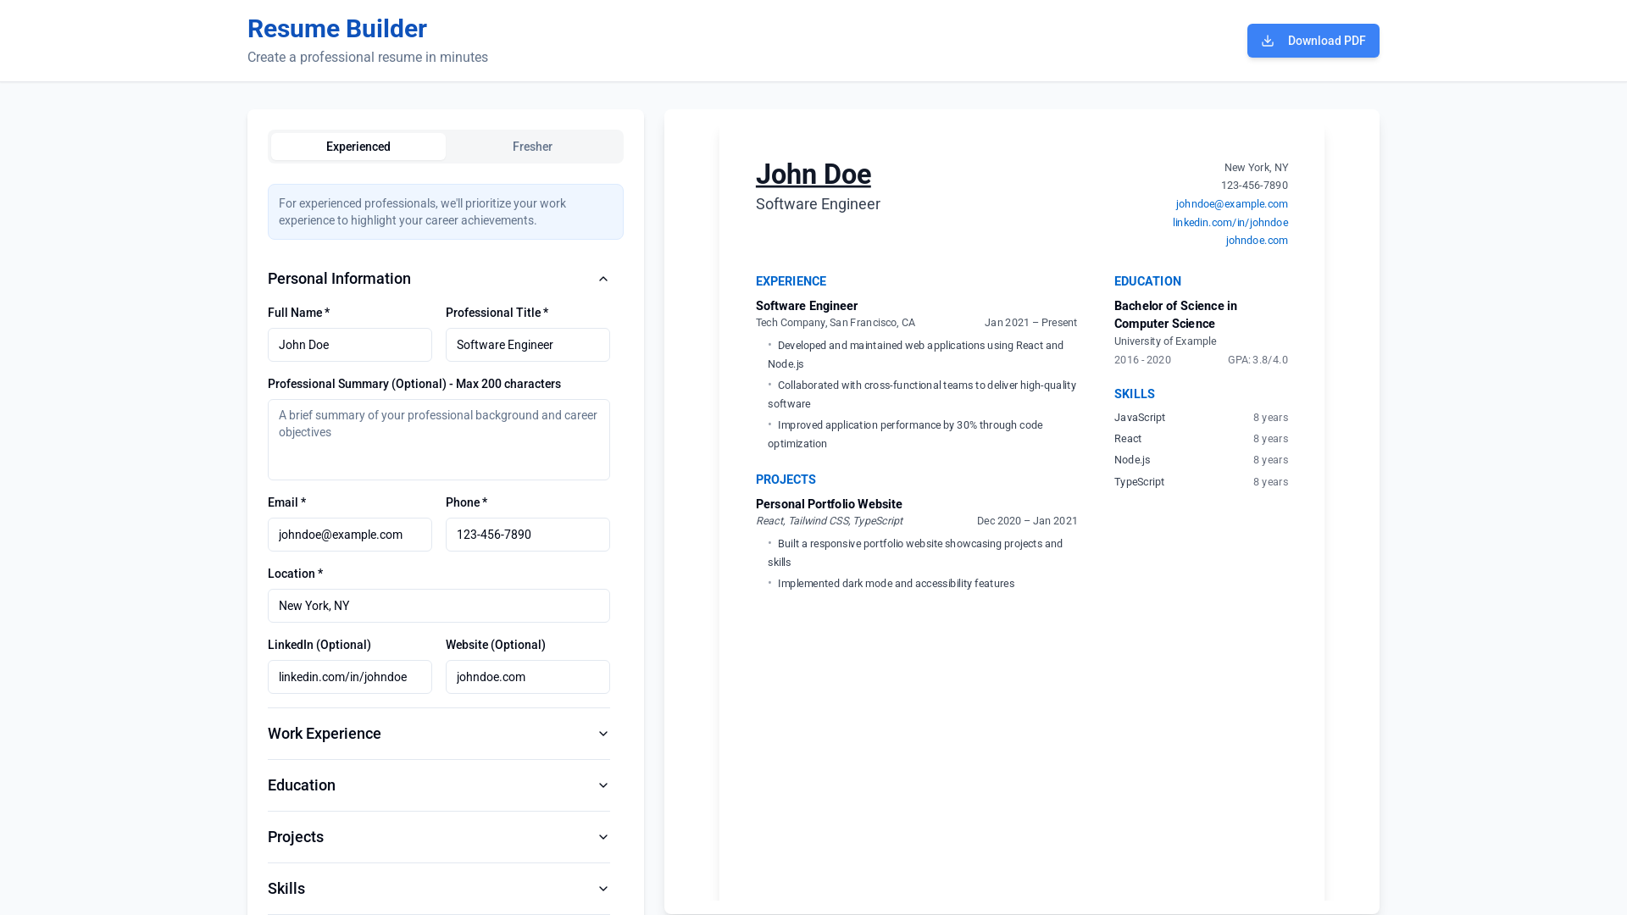The image size is (1627, 915).
Task: Click the Resume Builder title
Action: click(337, 29)
